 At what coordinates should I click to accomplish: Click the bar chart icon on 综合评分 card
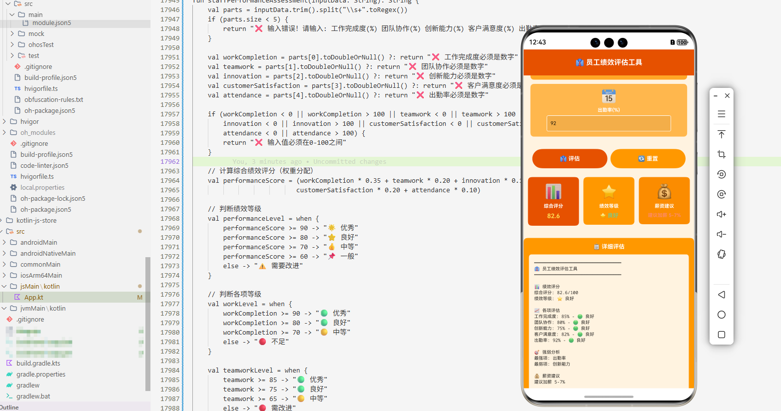click(553, 191)
